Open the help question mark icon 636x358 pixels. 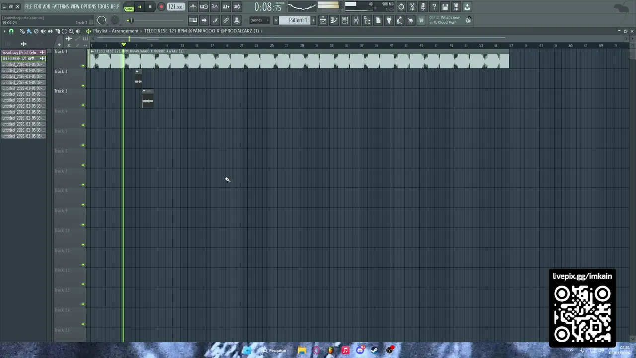tap(434, 7)
